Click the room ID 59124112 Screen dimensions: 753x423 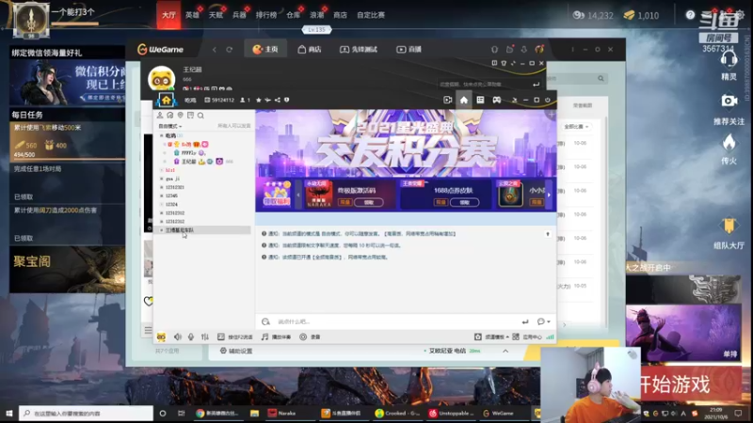pyautogui.click(x=219, y=100)
